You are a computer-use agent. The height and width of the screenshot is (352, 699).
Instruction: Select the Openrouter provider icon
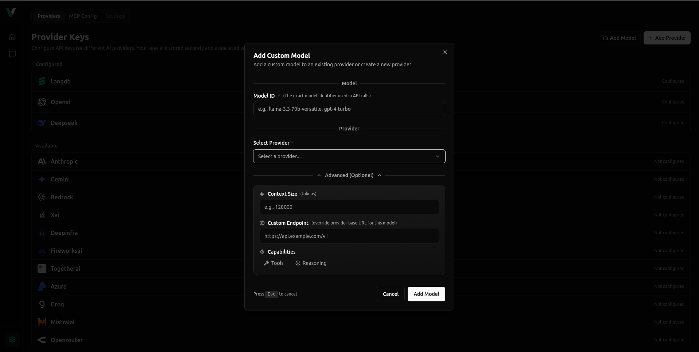[42, 340]
